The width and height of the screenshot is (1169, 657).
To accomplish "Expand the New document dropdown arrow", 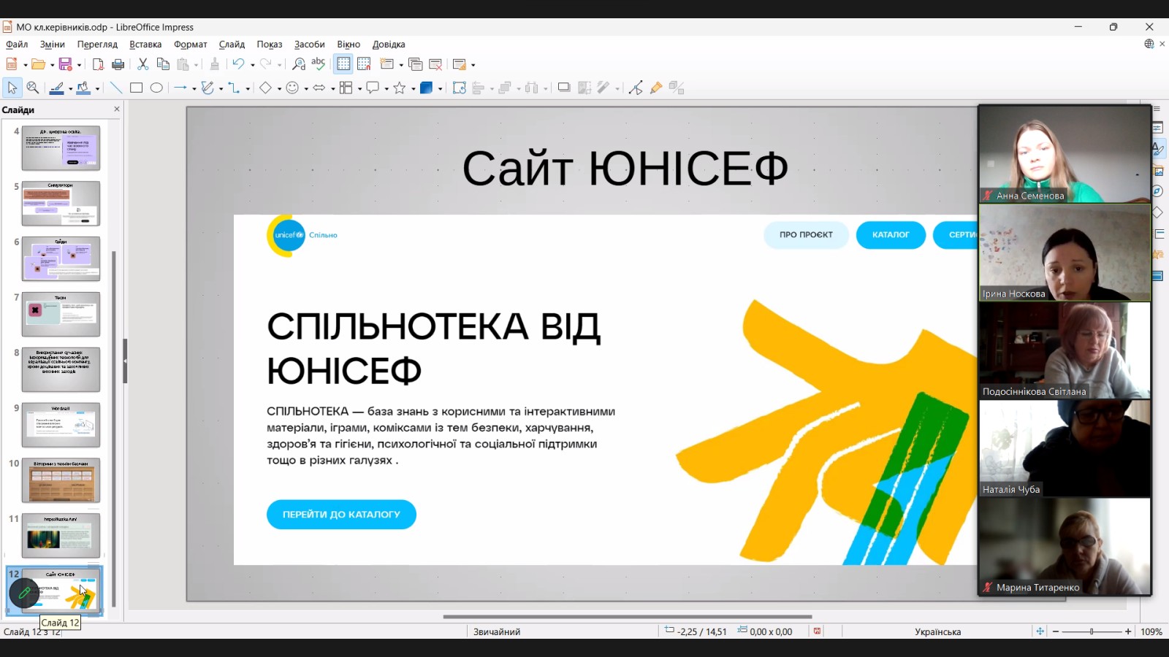I will pos(26,65).
